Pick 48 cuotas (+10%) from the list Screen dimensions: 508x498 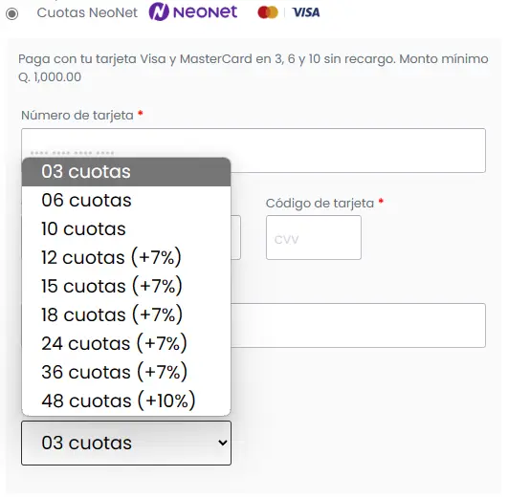(126, 401)
